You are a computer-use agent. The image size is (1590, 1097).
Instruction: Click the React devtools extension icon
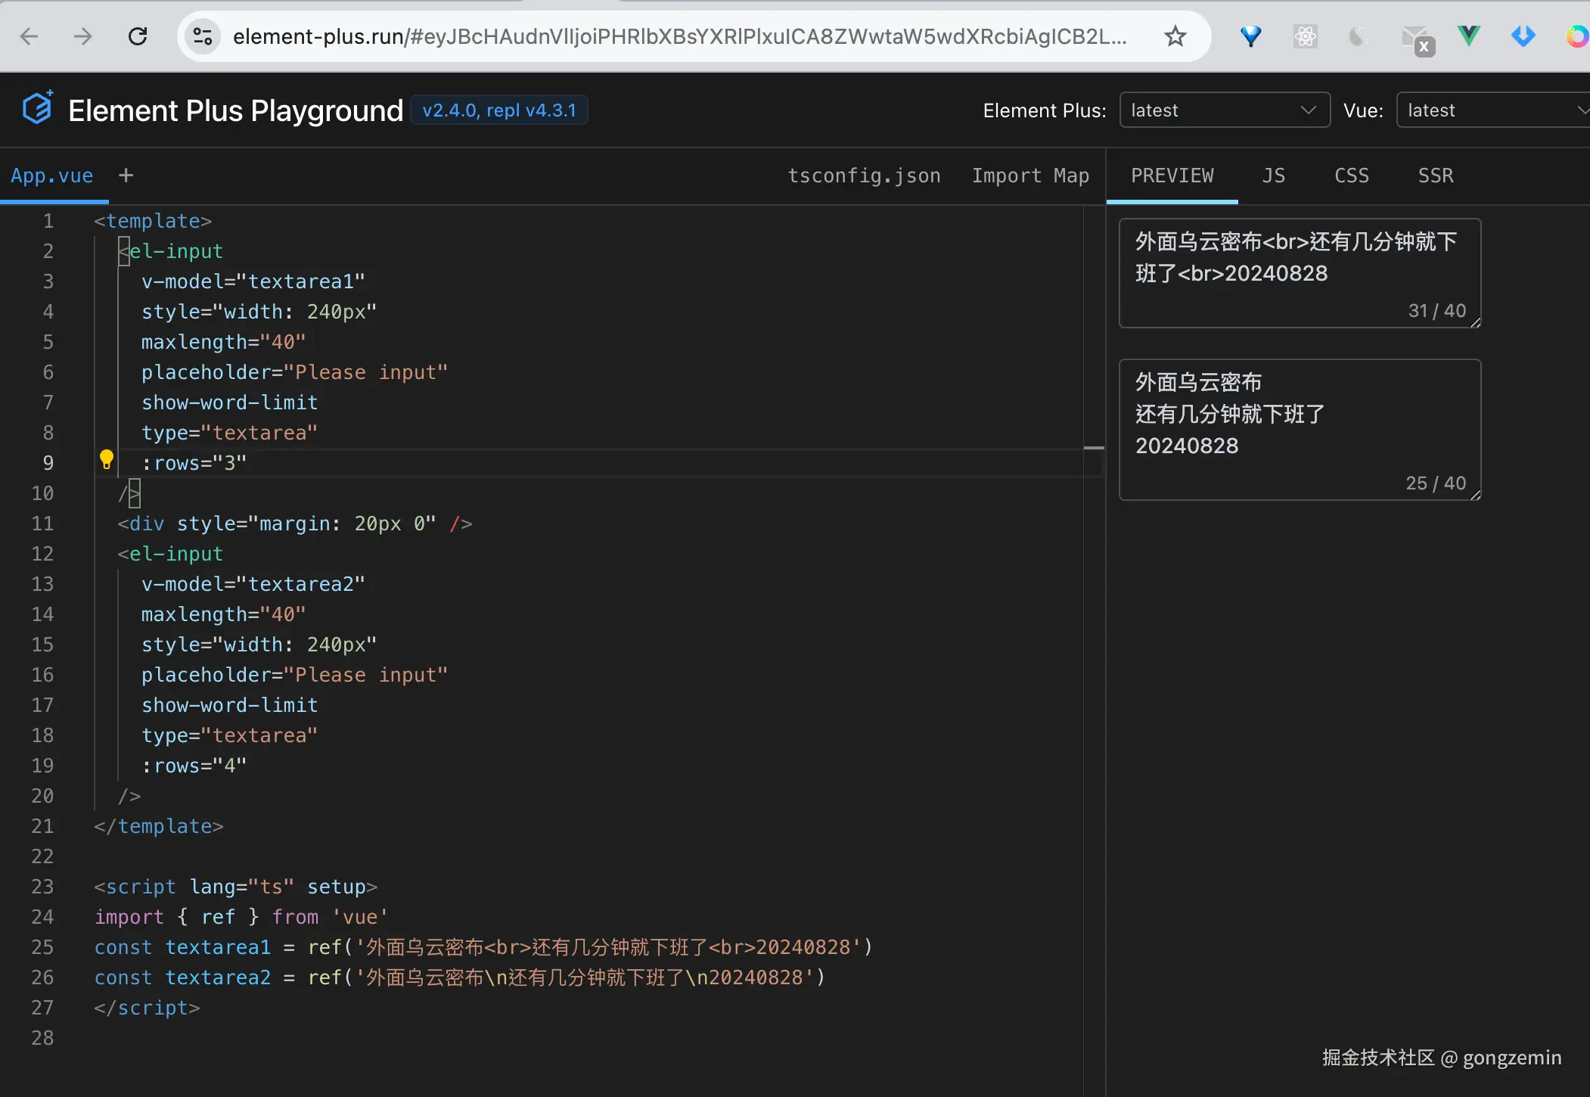click(x=1305, y=36)
